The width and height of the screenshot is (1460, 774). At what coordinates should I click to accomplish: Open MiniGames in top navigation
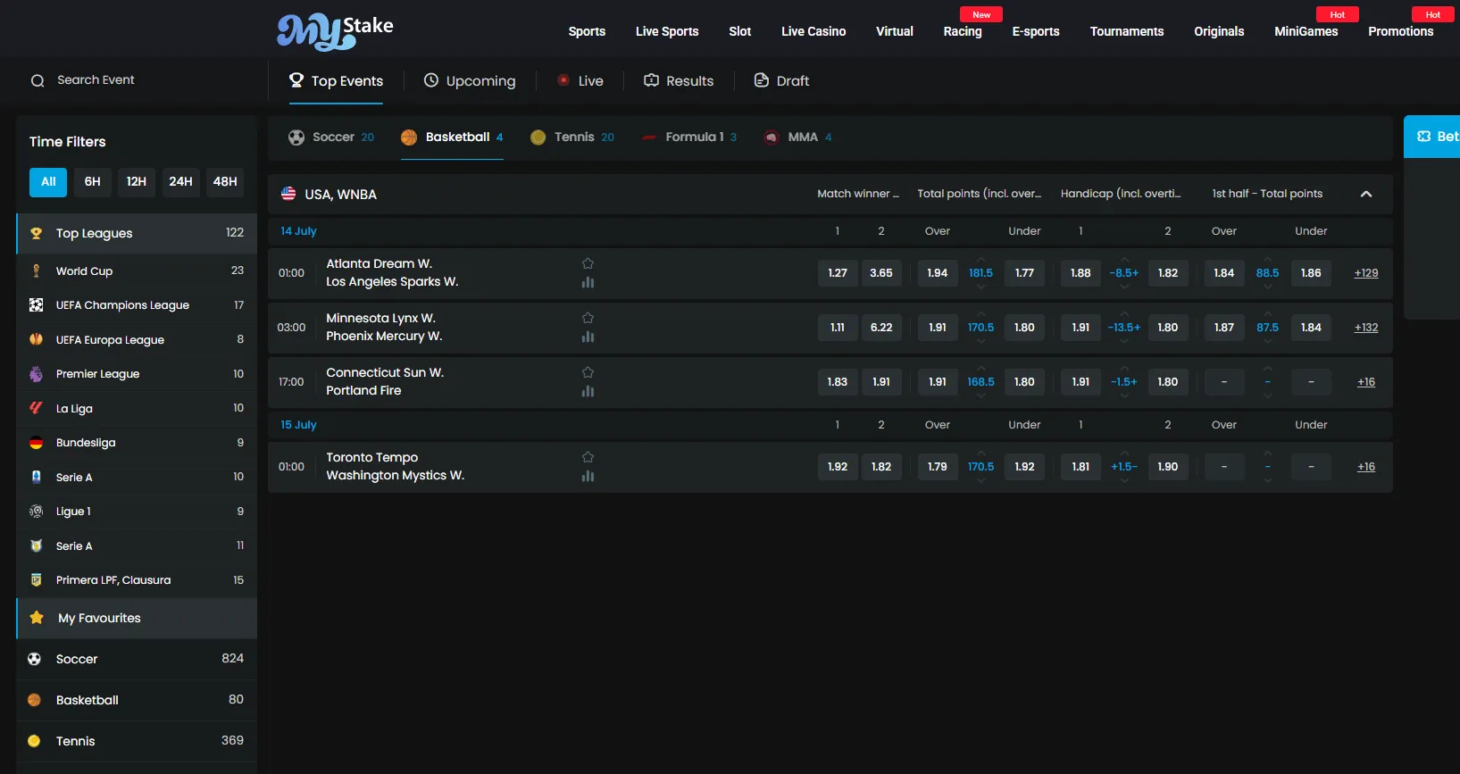click(1306, 31)
